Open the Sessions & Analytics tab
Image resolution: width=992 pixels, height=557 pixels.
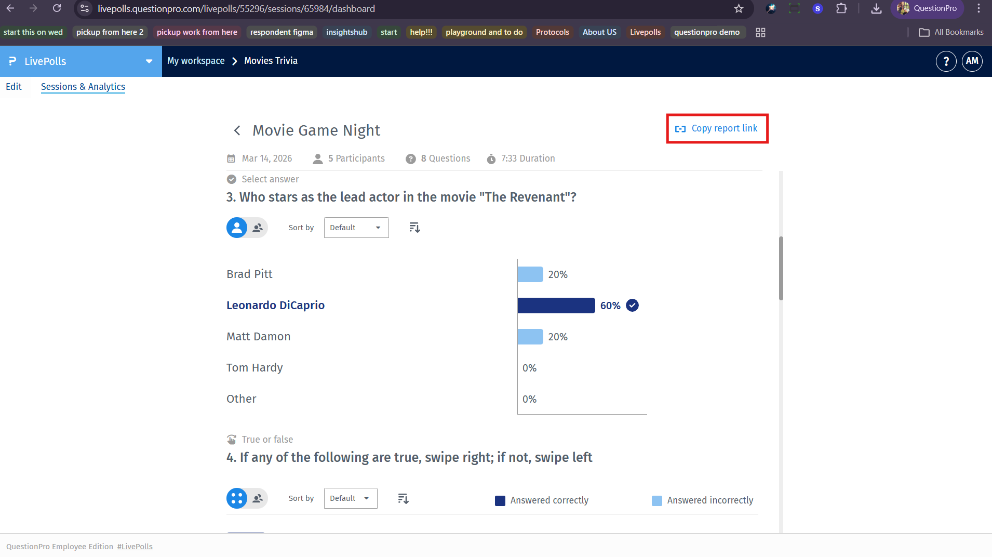[x=83, y=87]
